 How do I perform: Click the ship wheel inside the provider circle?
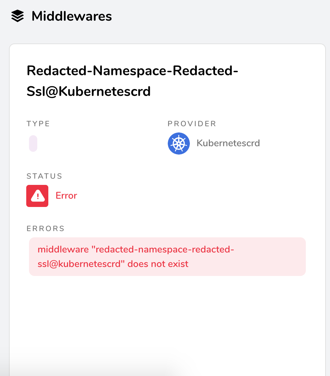[179, 143]
